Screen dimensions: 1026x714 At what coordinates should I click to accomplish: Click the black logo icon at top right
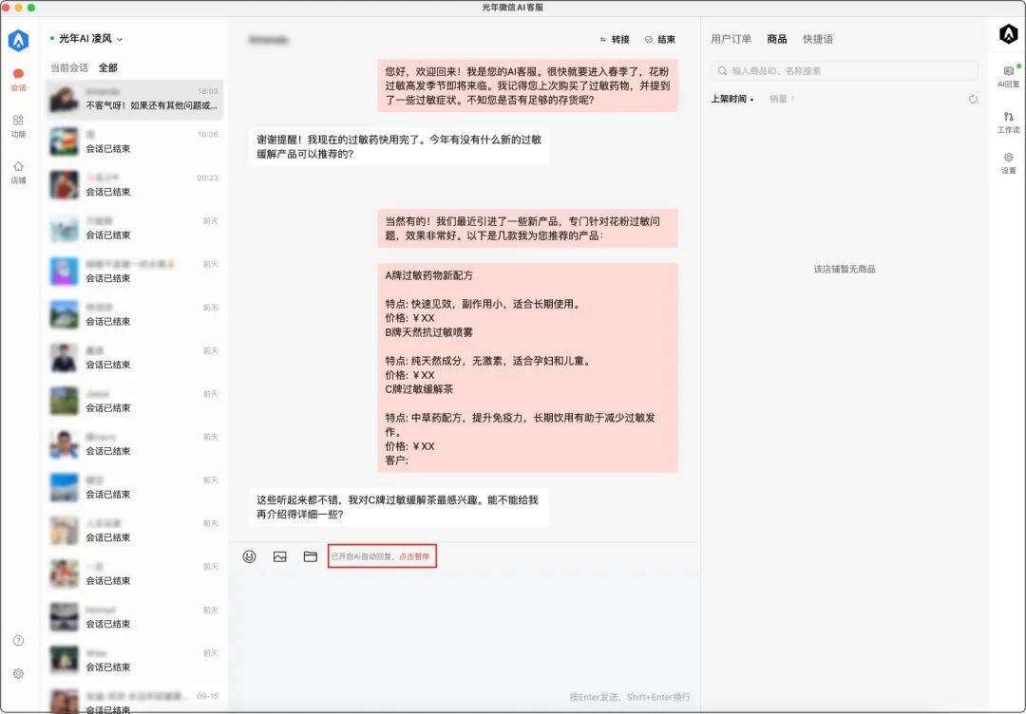click(x=1008, y=34)
